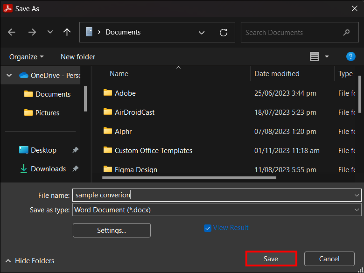This screenshot has height=273, width=364.
Task: Collapse the OneDrive - Personal tree entry
Action: tap(8, 75)
